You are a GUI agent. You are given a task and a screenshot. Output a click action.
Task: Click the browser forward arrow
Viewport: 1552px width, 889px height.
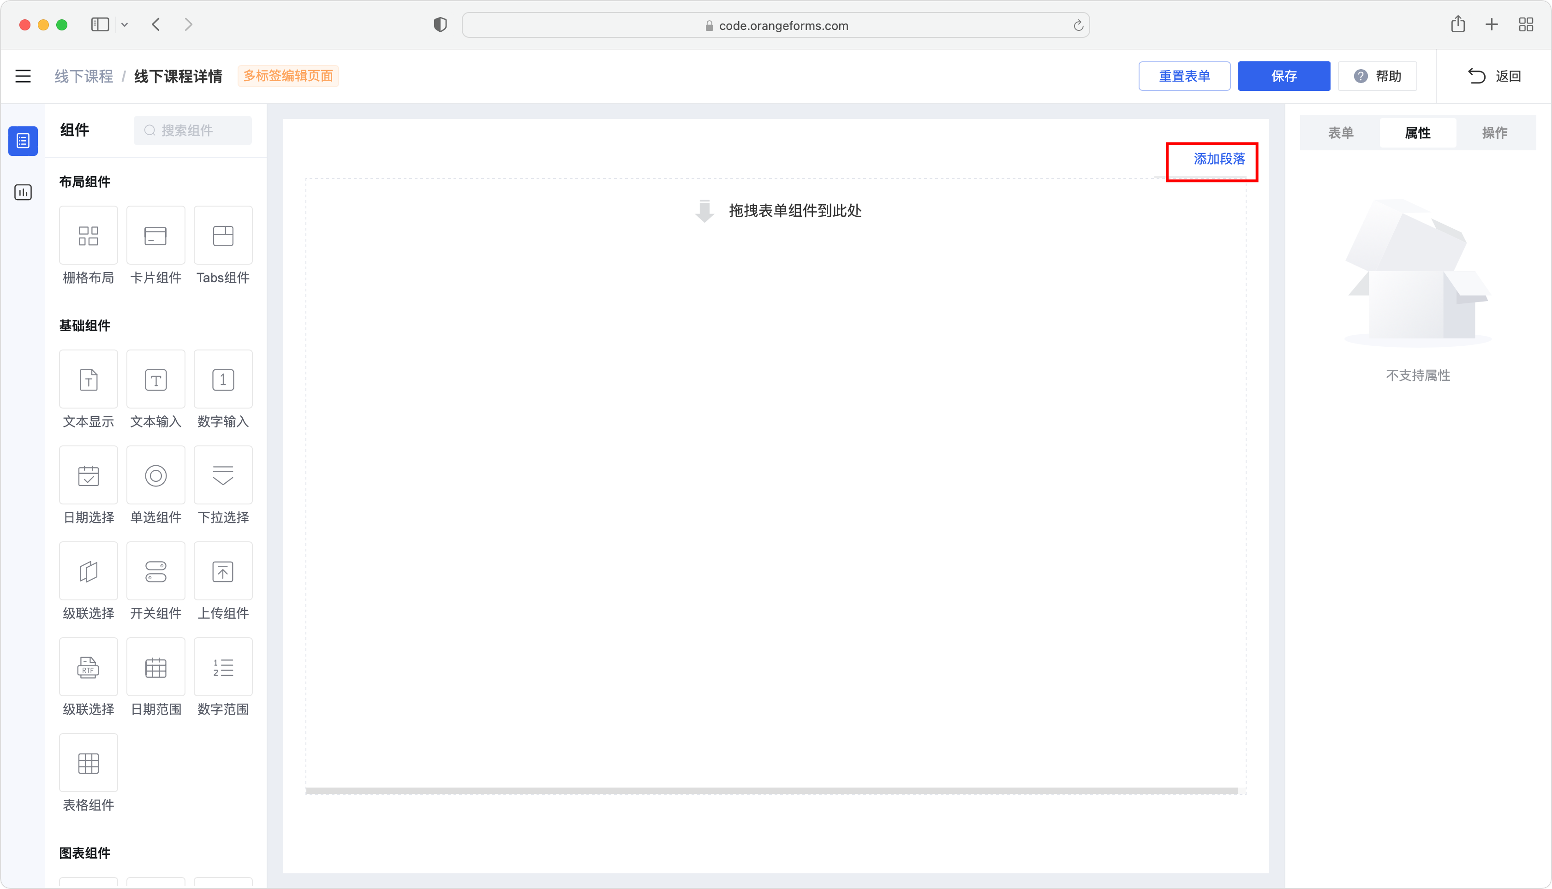[188, 24]
